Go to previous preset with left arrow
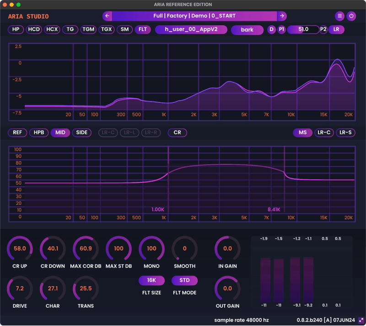 coord(107,16)
